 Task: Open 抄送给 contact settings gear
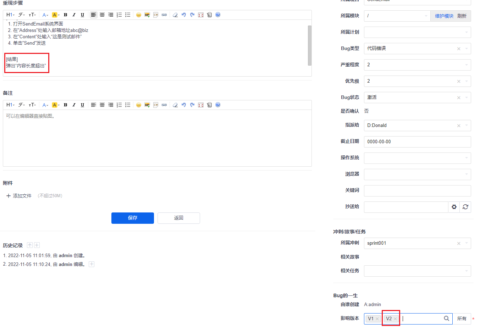(x=454, y=207)
